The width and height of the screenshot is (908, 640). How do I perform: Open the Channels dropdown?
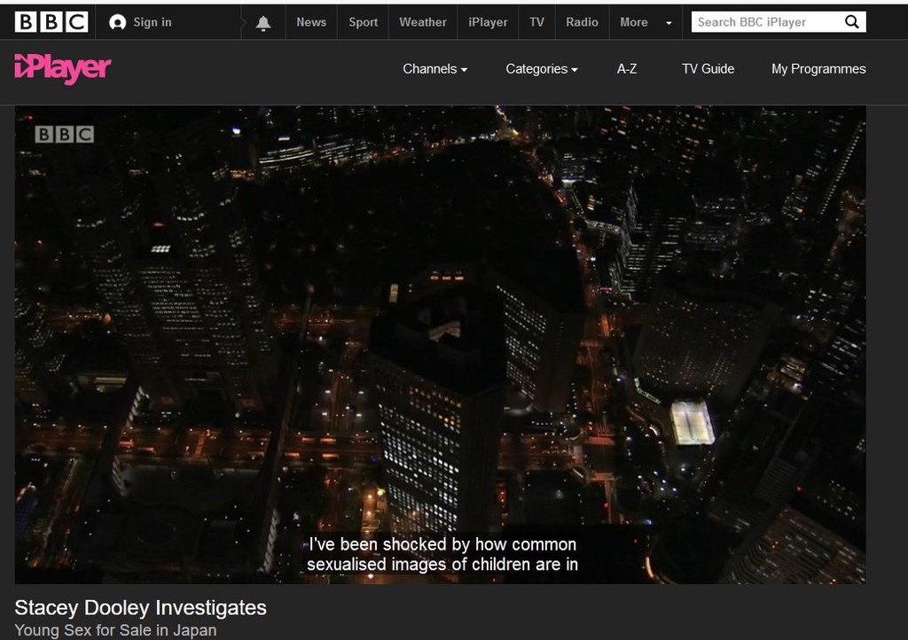[x=434, y=69]
